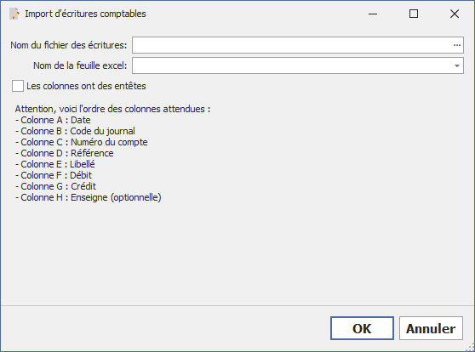Click the 'Attention, voici l'ordre des colonnes' text
475x352 pixels.
click(112, 109)
